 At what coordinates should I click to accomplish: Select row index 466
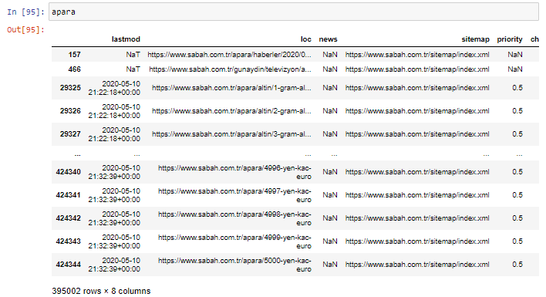74,69
